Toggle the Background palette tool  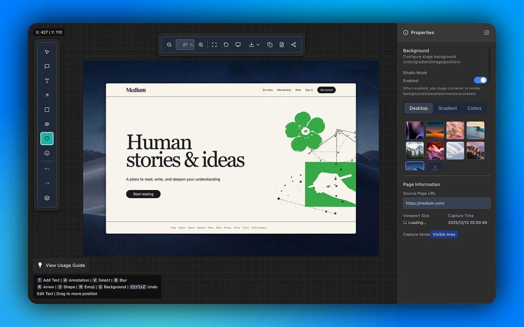[x=47, y=139]
